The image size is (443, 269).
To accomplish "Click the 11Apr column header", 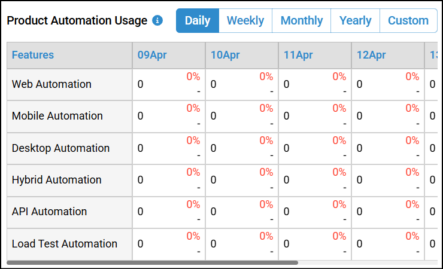I will pos(298,55).
